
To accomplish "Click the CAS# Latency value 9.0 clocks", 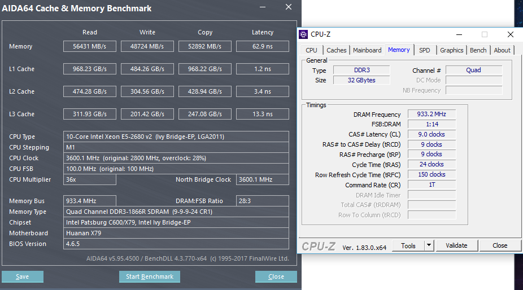I will [432, 134].
